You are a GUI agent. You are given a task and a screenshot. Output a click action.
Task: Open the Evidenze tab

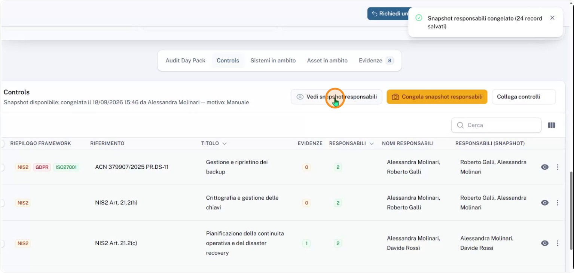click(376, 61)
